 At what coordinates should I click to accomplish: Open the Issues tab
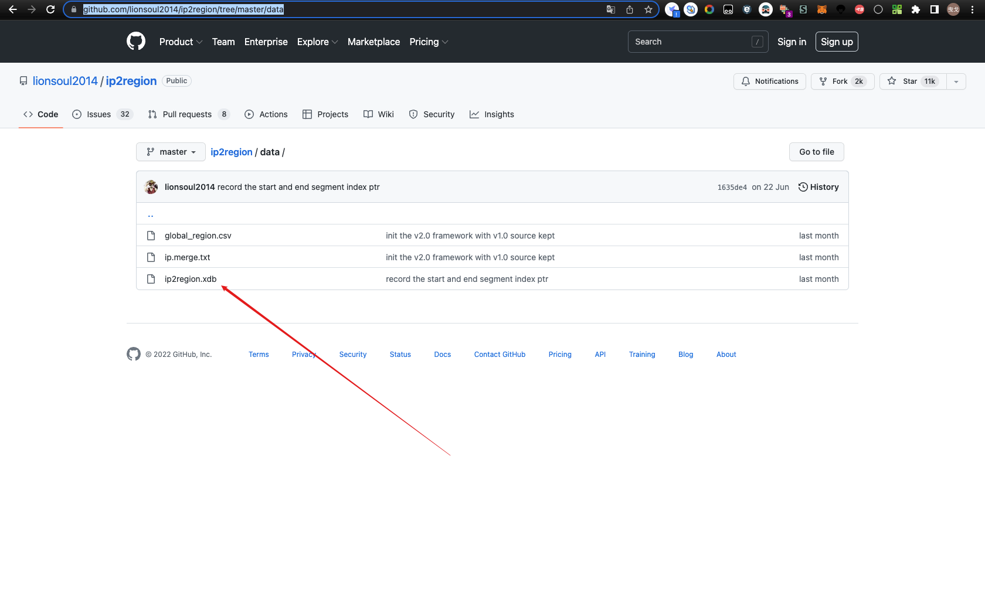pos(103,114)
